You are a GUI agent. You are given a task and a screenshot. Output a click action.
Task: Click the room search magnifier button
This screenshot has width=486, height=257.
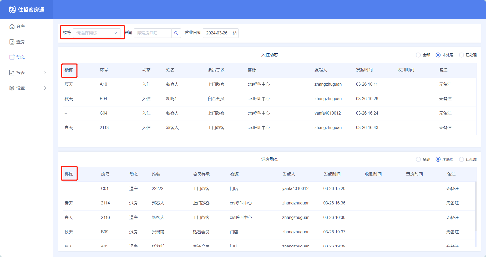tap(176, 33)
